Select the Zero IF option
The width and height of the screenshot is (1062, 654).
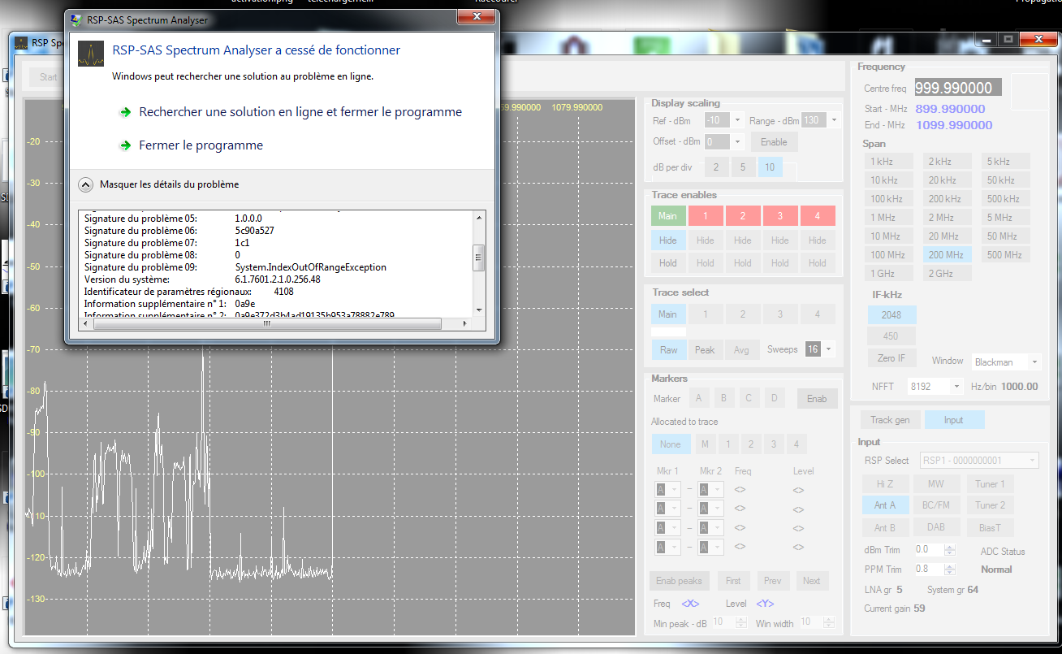point(891,357)
